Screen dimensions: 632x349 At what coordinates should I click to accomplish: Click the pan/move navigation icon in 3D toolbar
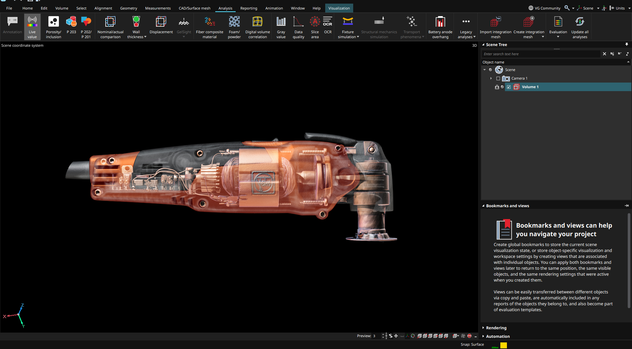coord(396,336)
